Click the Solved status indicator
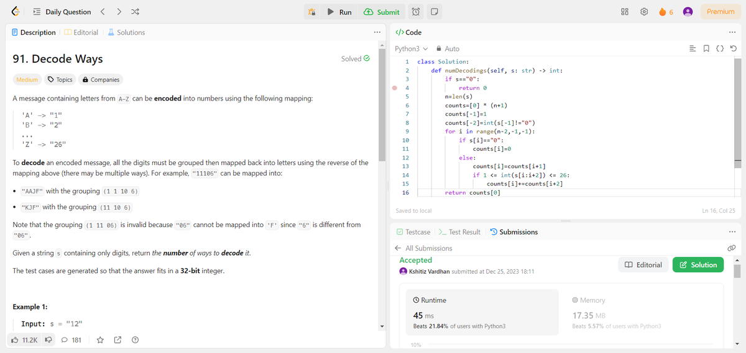 coord(356,59)
